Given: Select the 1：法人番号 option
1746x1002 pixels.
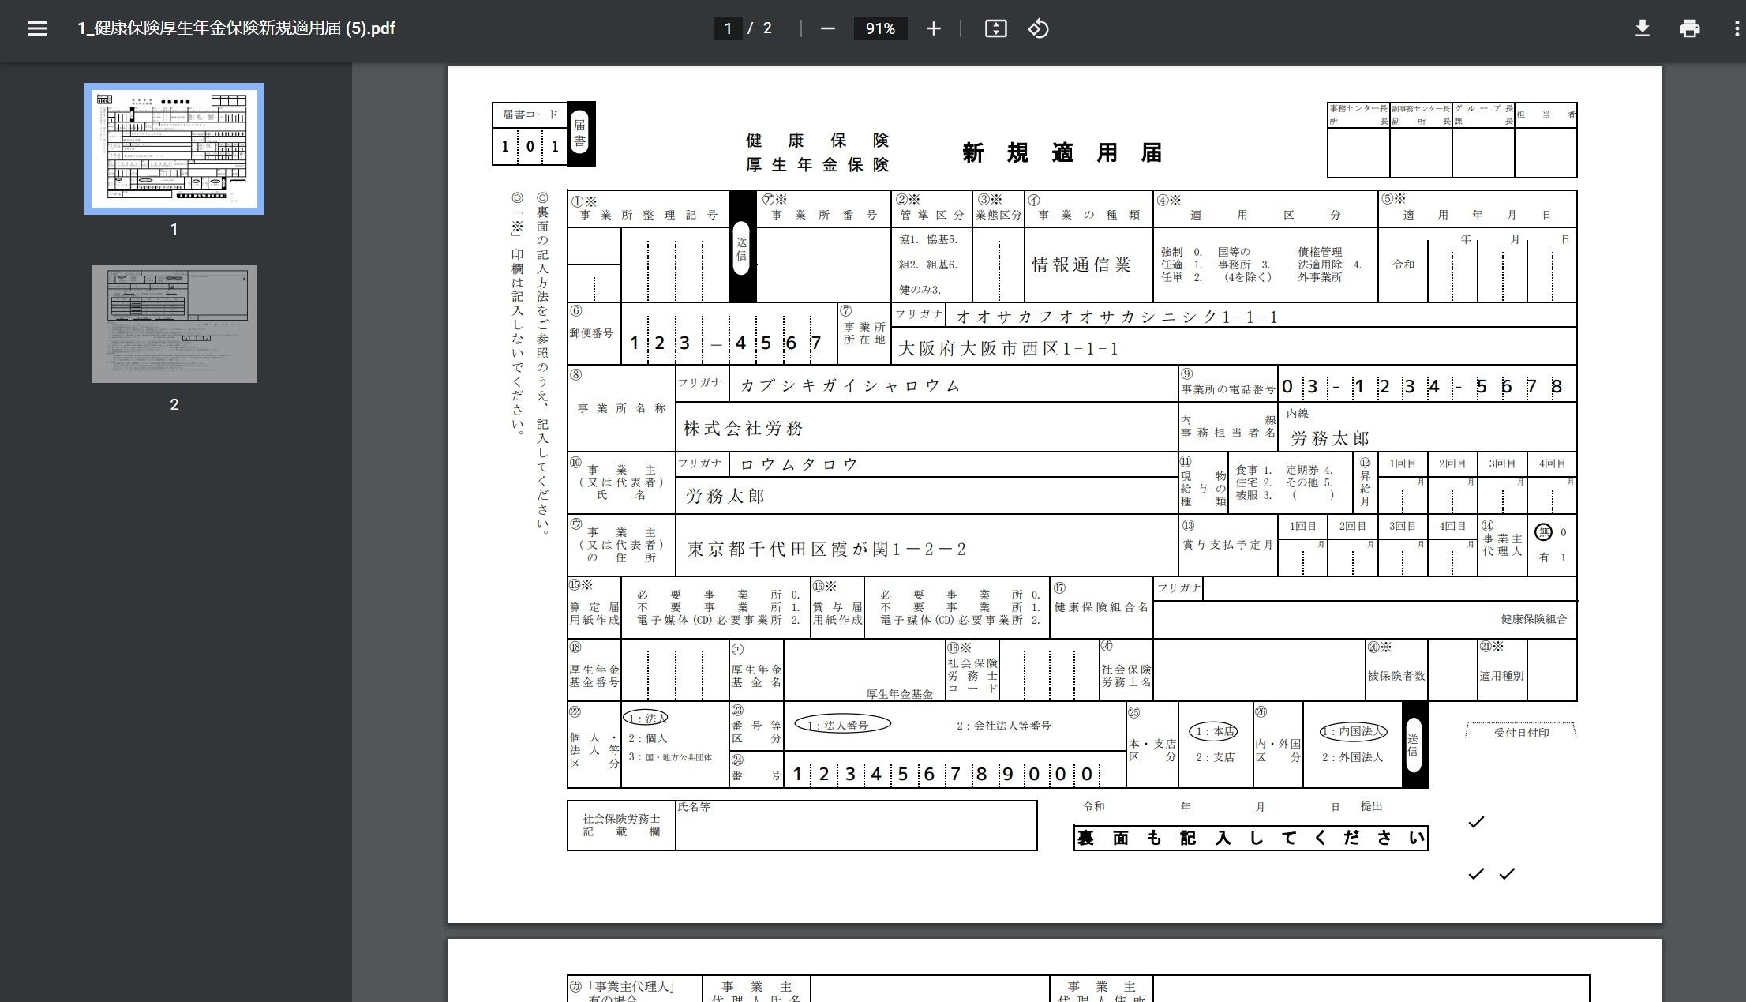Looking at the screenshot, I should 841,725.
